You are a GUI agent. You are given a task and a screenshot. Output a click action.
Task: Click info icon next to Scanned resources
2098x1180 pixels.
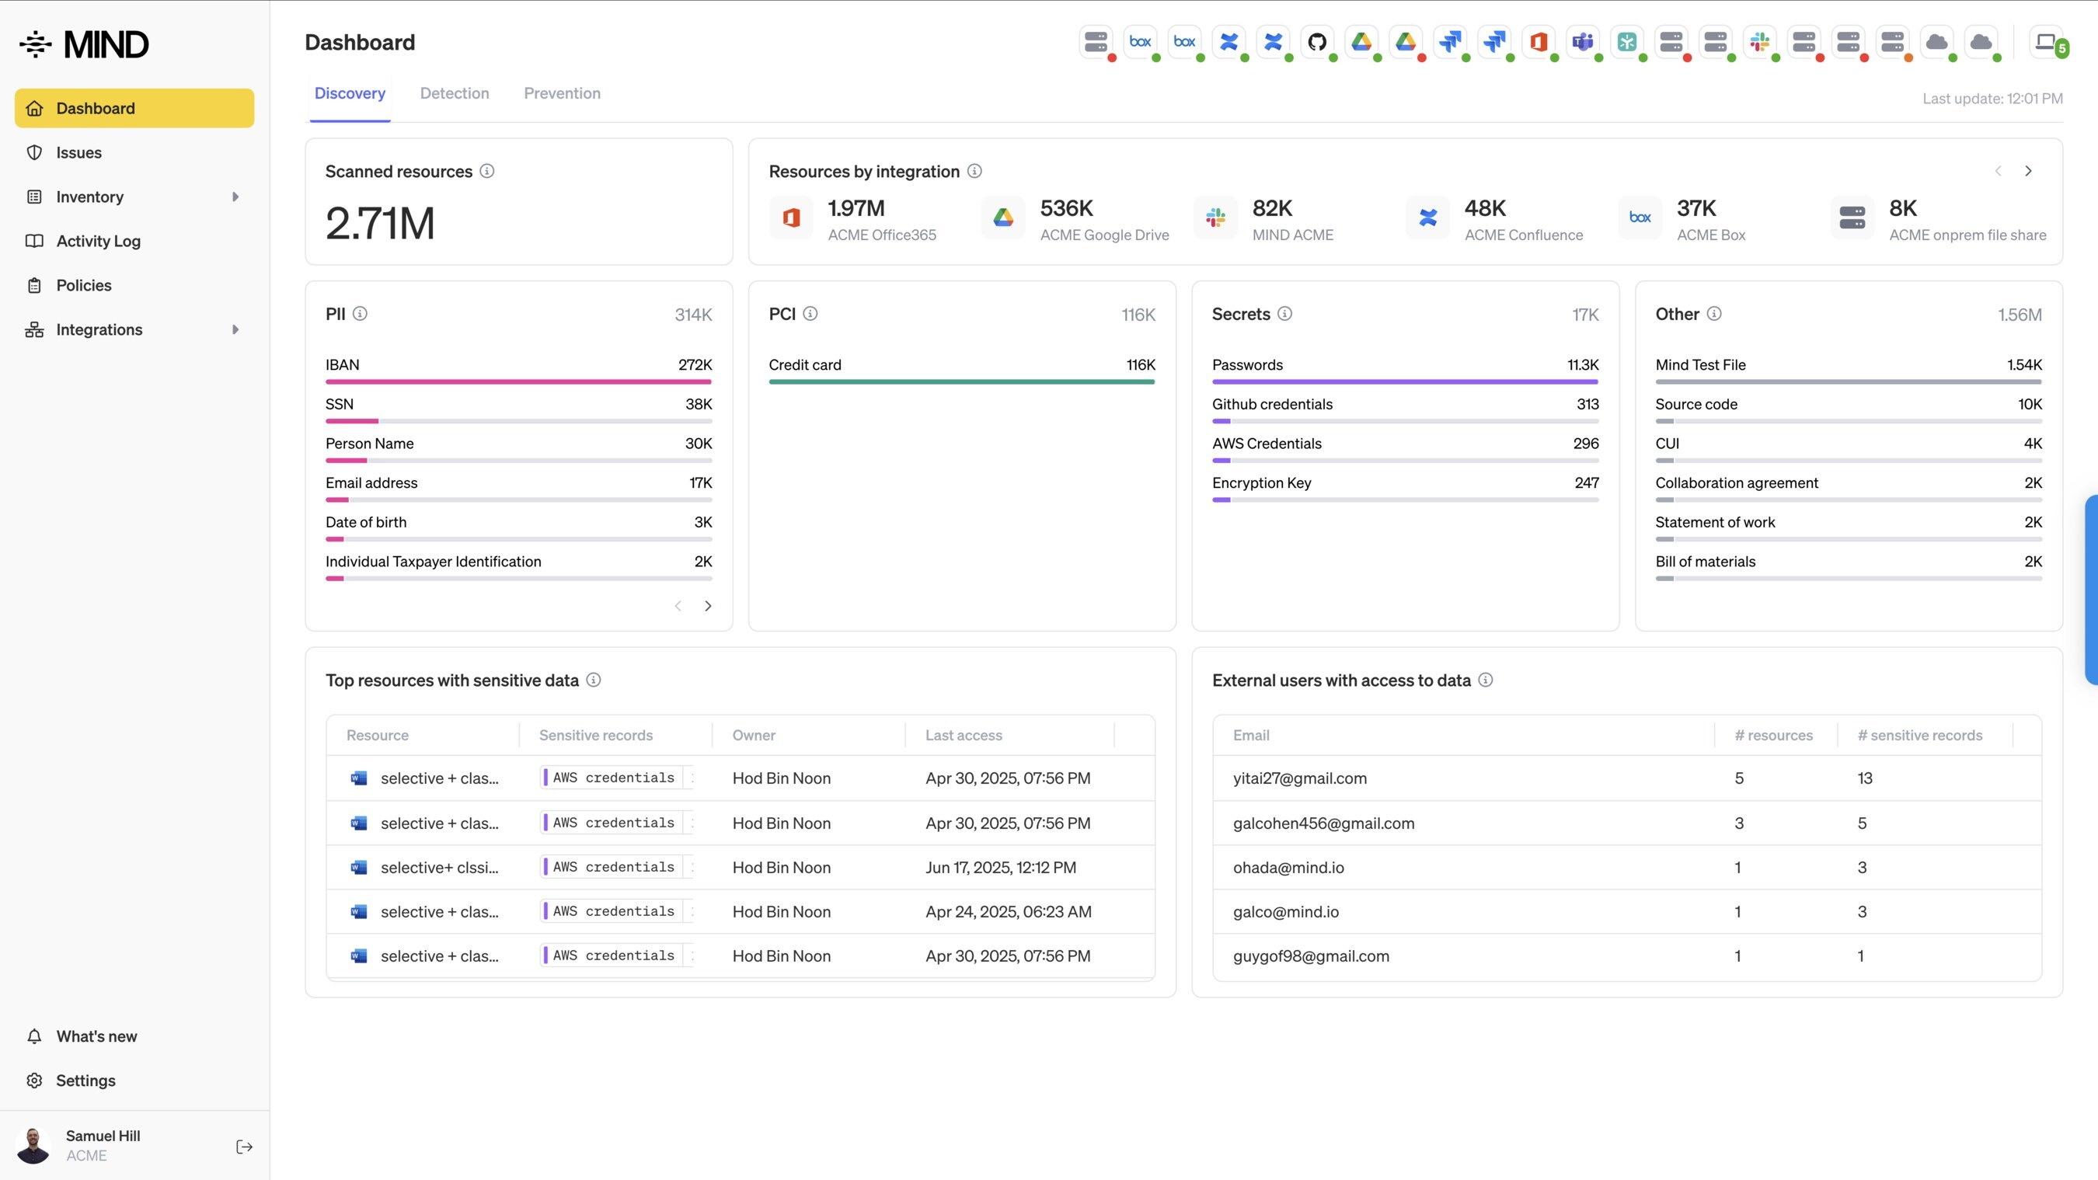487,171
